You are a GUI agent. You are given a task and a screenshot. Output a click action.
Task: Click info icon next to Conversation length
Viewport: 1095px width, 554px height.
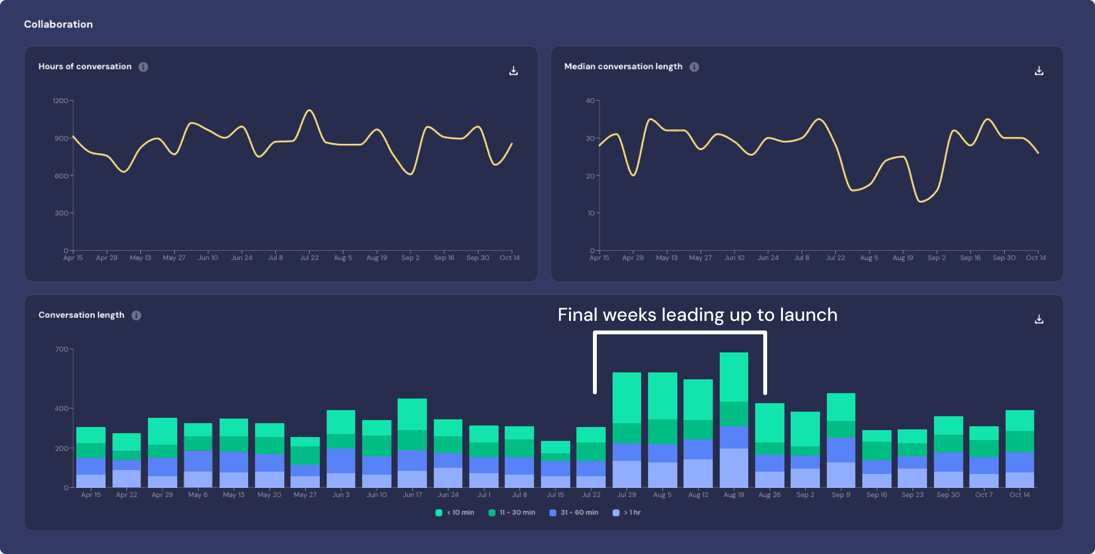136,315
